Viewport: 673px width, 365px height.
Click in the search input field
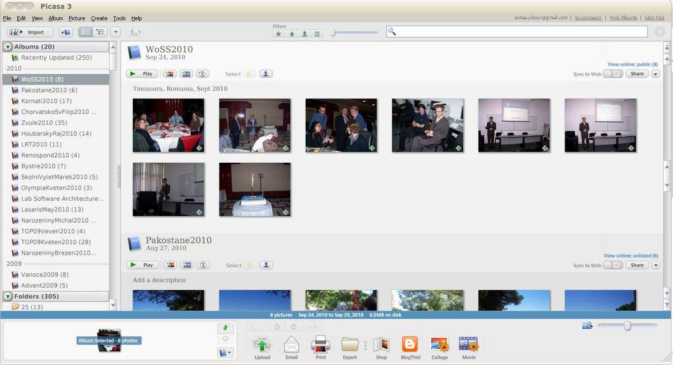[x=517, y=32]
